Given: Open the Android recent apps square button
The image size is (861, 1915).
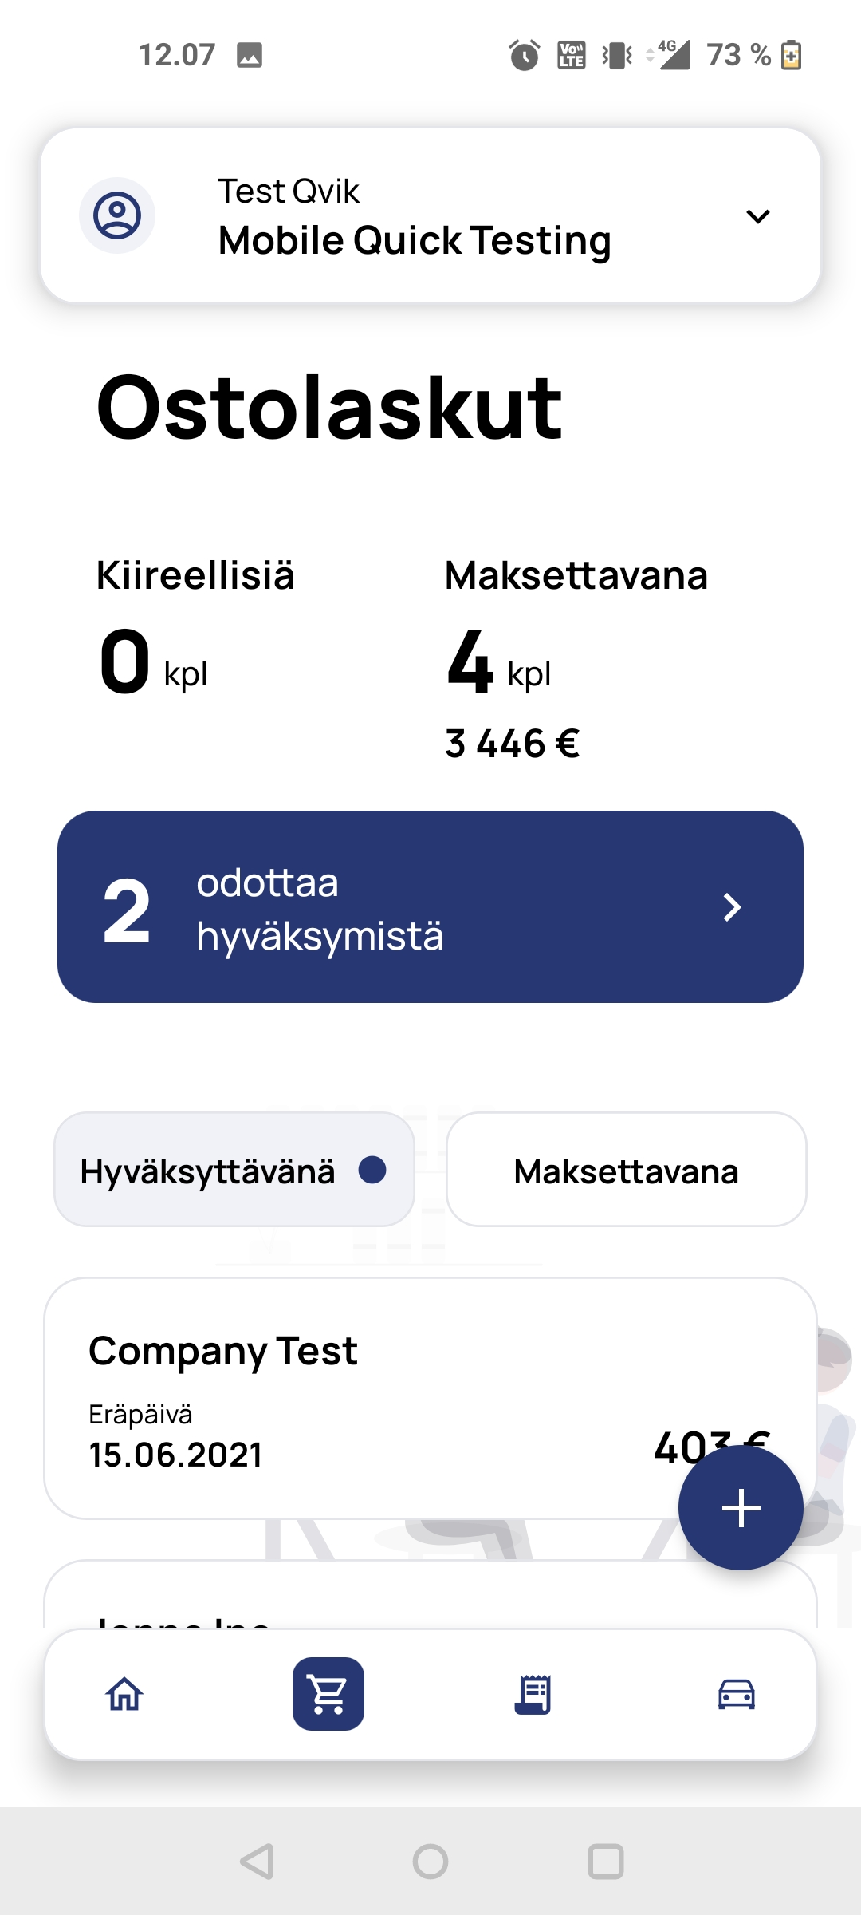Looking at the screenshot, I should point(606,1862).
